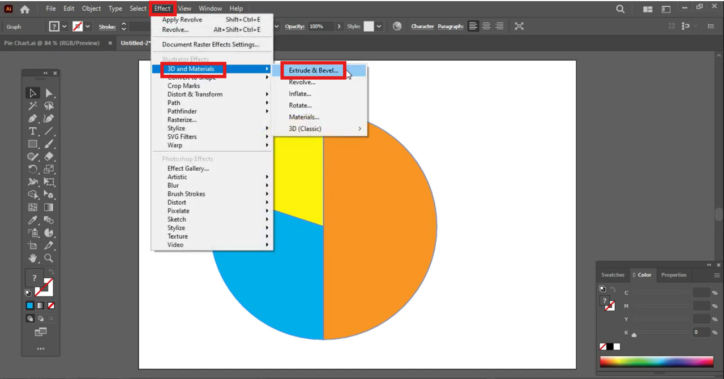The image size is (724, 379).
Task: Open the Color panel options menu
Action: click(717, 275)
